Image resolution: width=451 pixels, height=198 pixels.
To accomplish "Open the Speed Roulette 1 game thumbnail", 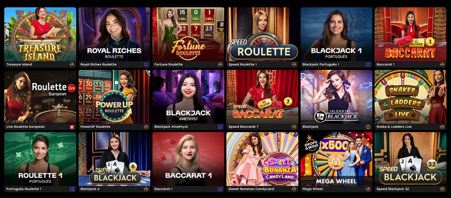I will click(x=262, y=34).
